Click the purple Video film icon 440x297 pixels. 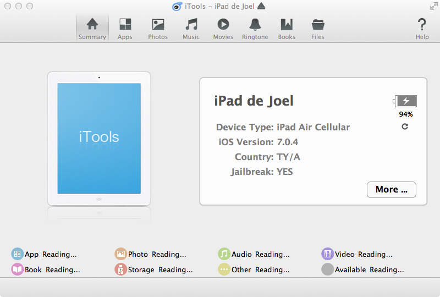(x=327, y=254)
